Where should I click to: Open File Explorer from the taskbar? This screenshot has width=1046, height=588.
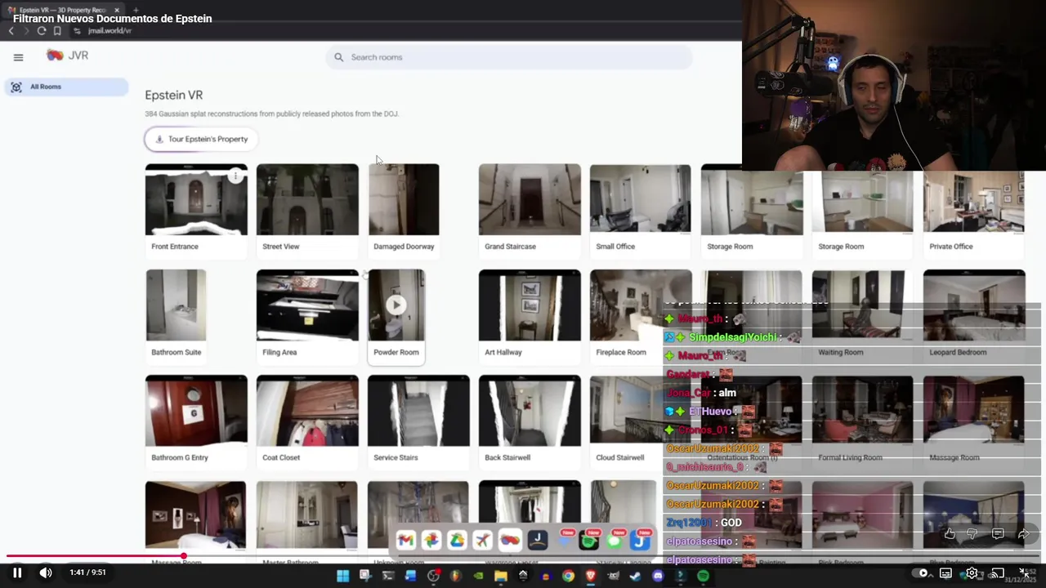point(500,577)
